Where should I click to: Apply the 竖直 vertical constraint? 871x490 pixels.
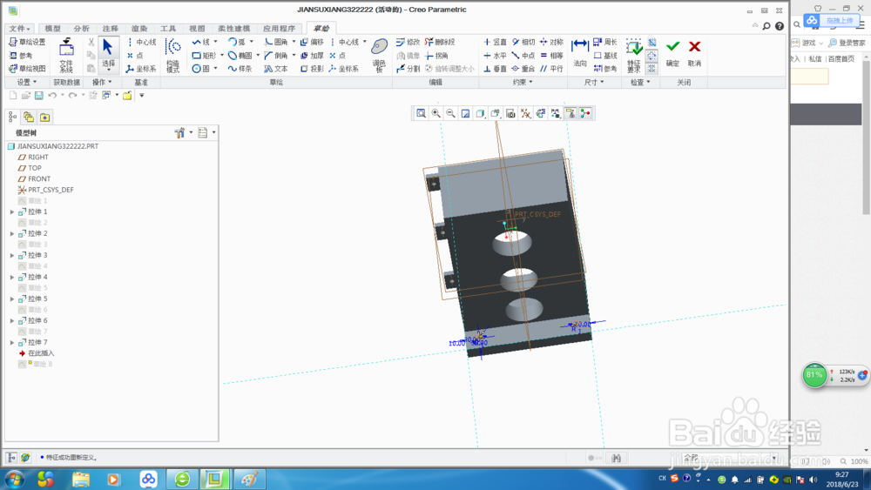point(495,42)
